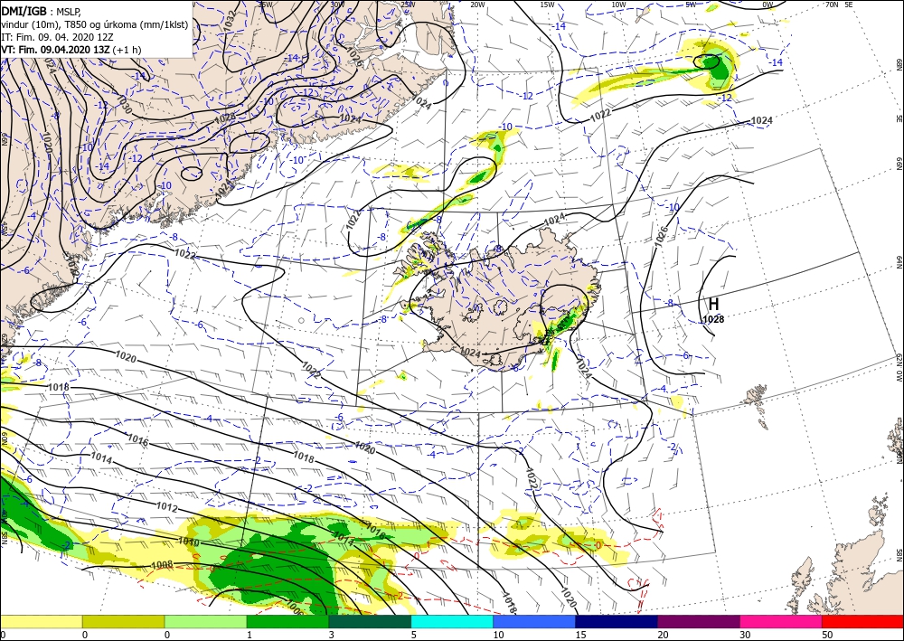Pick the light green legend swatch
This screenshot has height=641, width=904.
[x=205, y=621]
